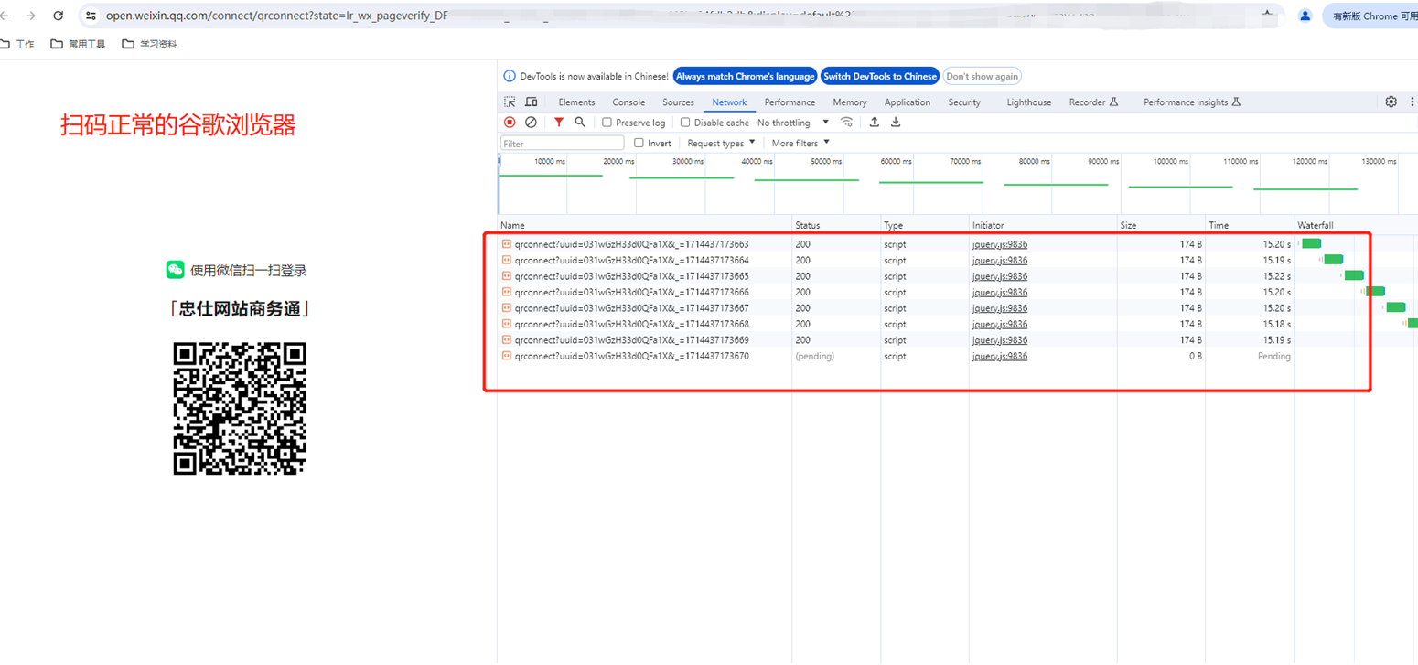Sort requests by the Name column header
The image size is (1418, 665).
click(645, 225)
